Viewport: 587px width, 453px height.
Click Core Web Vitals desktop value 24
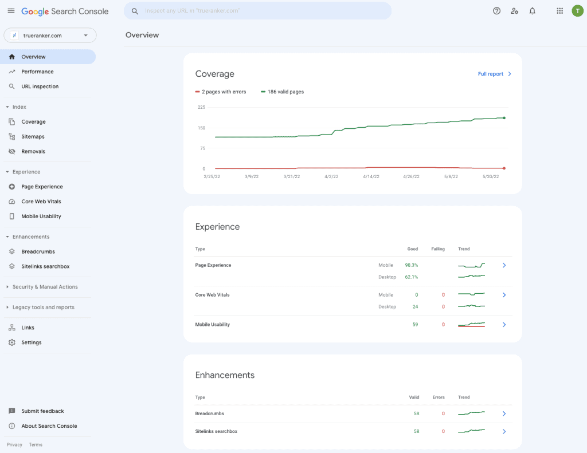click(x=415, y=307)
